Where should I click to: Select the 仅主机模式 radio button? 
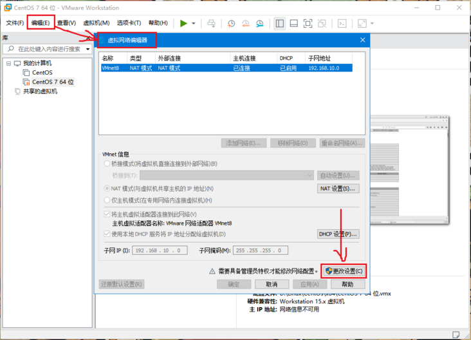(107, 200)
